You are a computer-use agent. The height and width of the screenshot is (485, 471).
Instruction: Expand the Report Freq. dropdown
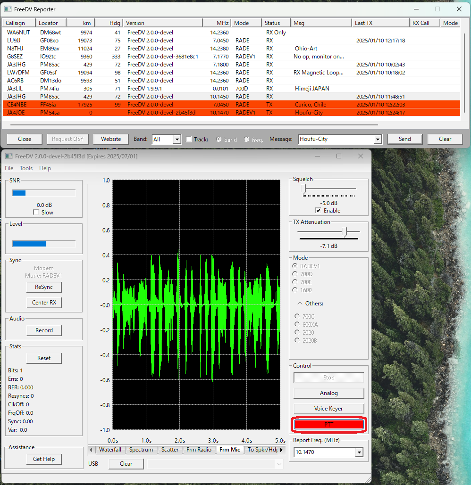[359, 452]
